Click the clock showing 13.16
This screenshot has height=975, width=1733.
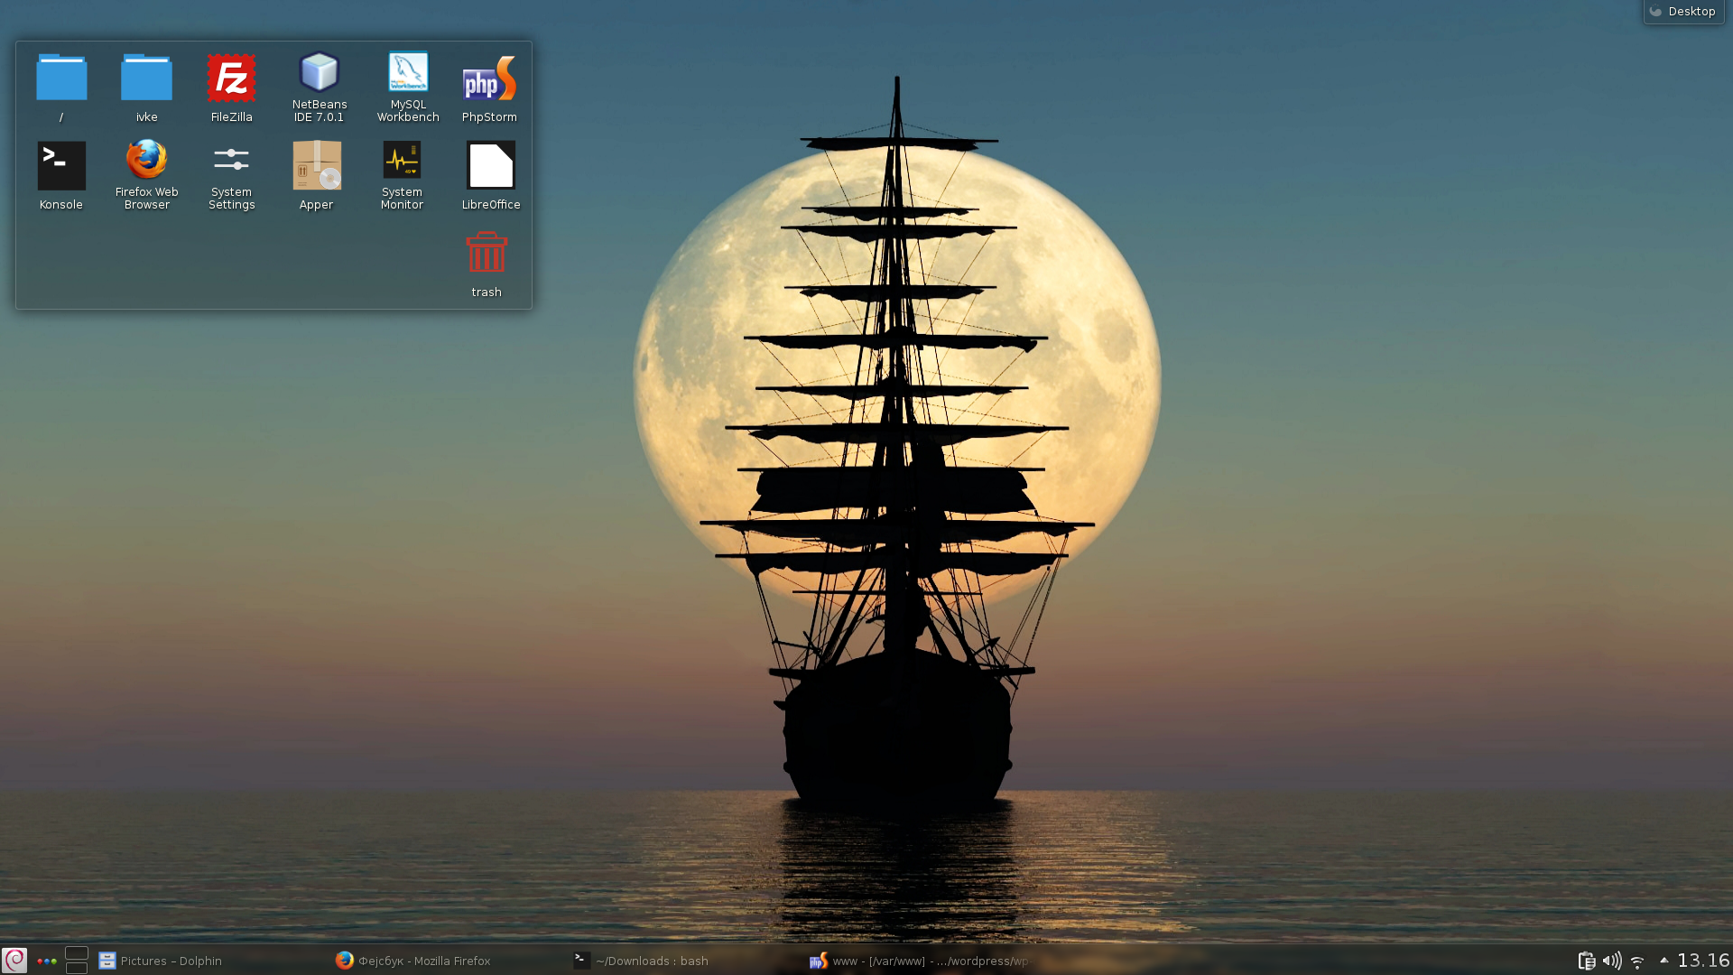click(x=1703, y=961)
